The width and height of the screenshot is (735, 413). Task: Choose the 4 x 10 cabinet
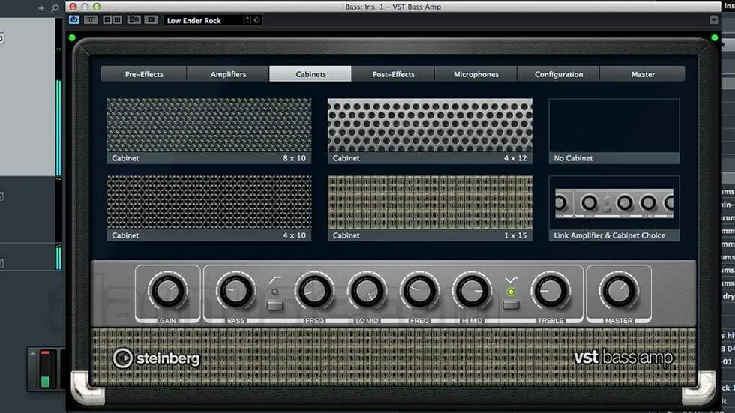209,208
